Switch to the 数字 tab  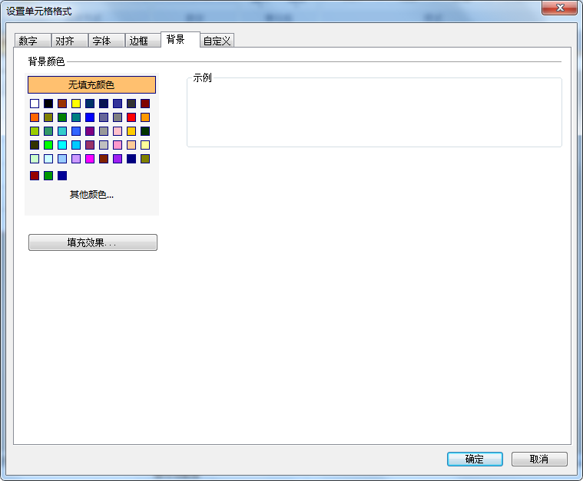coord(28,41)
